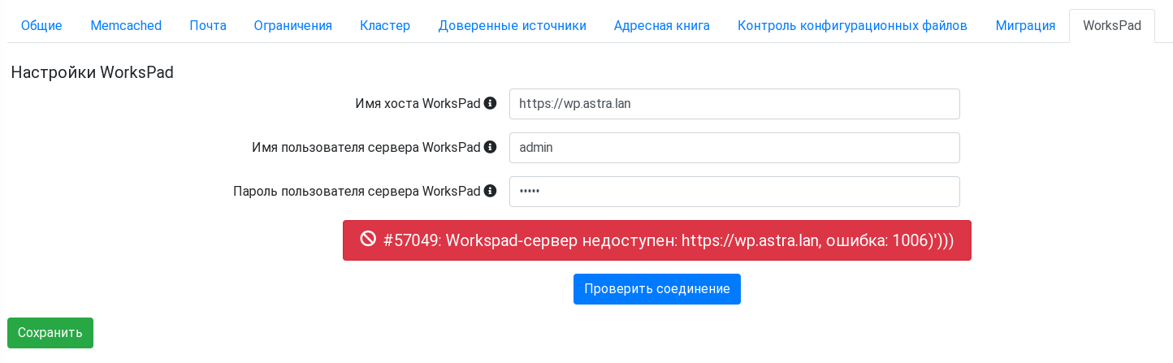Click info icon next to Имя пользователя сервера
The height and width of the screenshot is (363, 1173).
point(490,148)
